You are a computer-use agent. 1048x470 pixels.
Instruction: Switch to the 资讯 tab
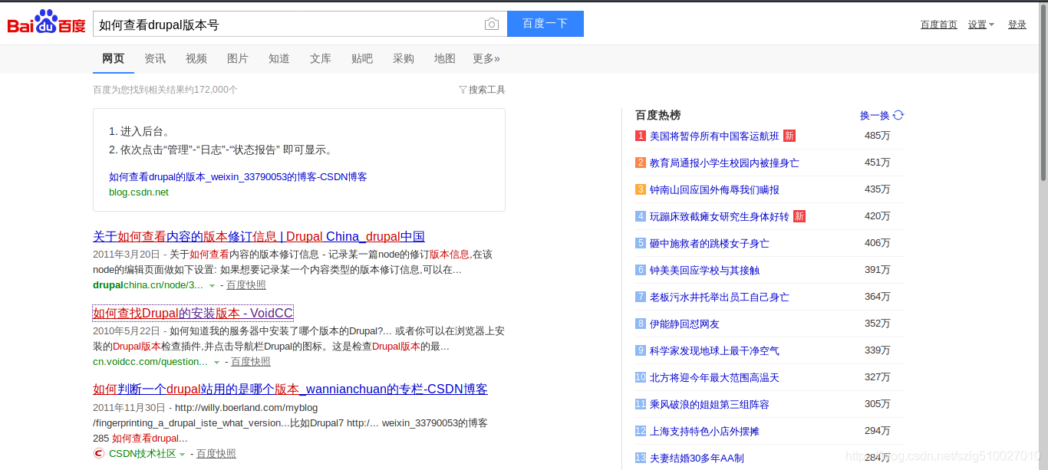coord(155,58)
